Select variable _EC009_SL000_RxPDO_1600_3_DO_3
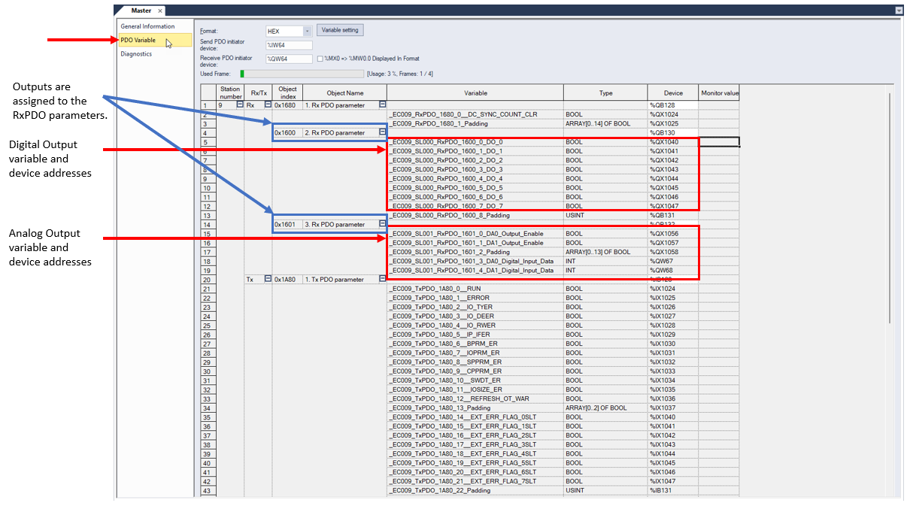The image size is (910, 506). tap(475, 169)
